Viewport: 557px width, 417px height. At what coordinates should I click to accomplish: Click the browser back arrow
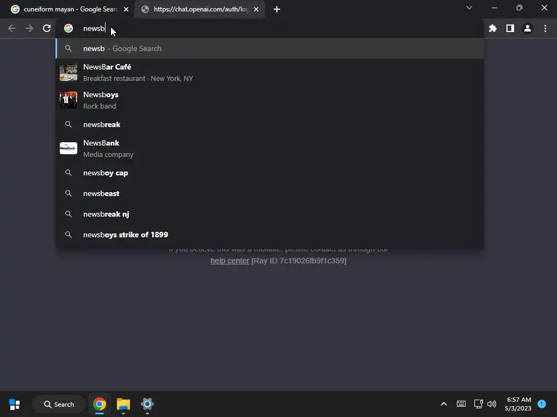(12, 28)
